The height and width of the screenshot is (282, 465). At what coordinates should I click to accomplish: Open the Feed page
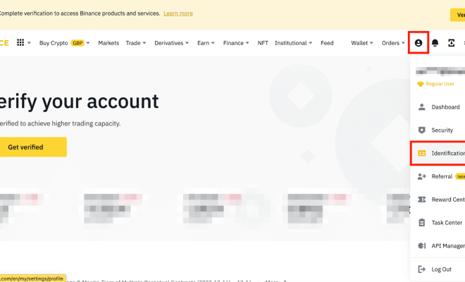click(x=327, y=43)
